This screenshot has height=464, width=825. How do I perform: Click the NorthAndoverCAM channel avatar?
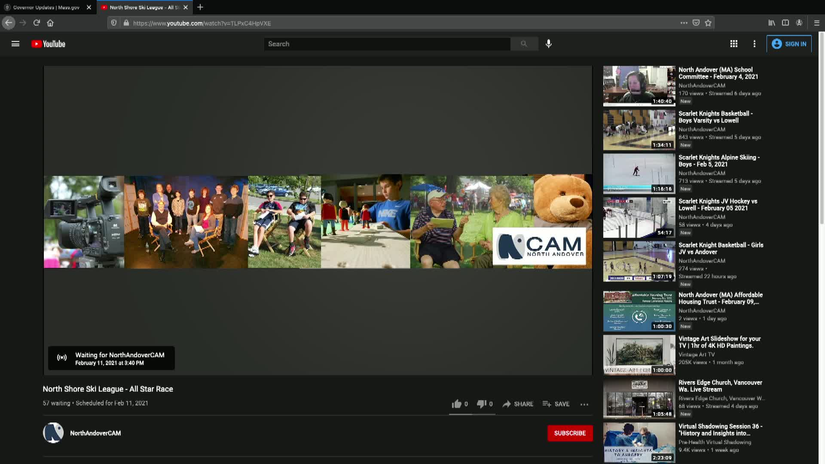[x=53, y=433]
